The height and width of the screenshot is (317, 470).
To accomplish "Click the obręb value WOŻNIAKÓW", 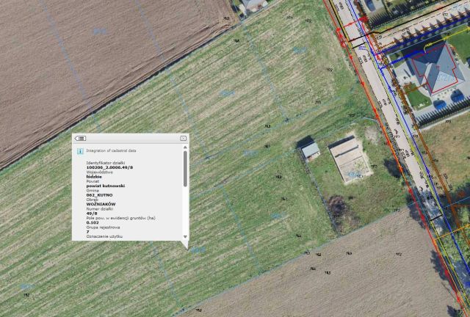I will click(x=101, y=204).
